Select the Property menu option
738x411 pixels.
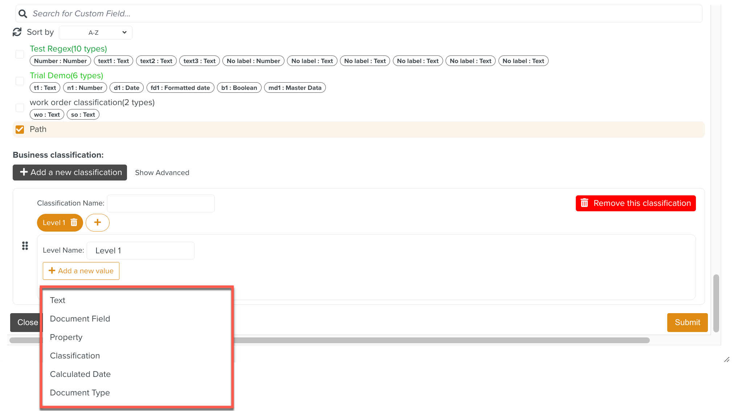click(x=66, y=337)
